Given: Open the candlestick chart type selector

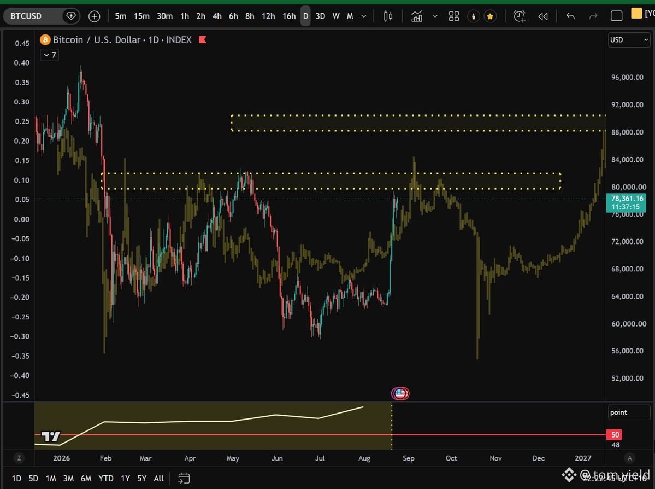Looking at the screenshot, I should 388,16.
